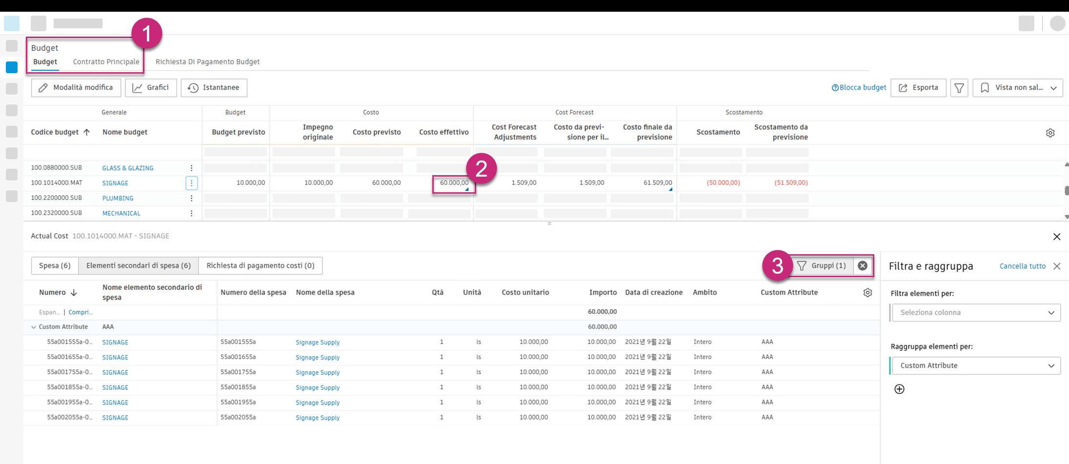Viewport: 1069px width, 464px height.
Task: Open SIGNAGE link in row 55a001555a-0...
Action: click(x=115, y=343)
